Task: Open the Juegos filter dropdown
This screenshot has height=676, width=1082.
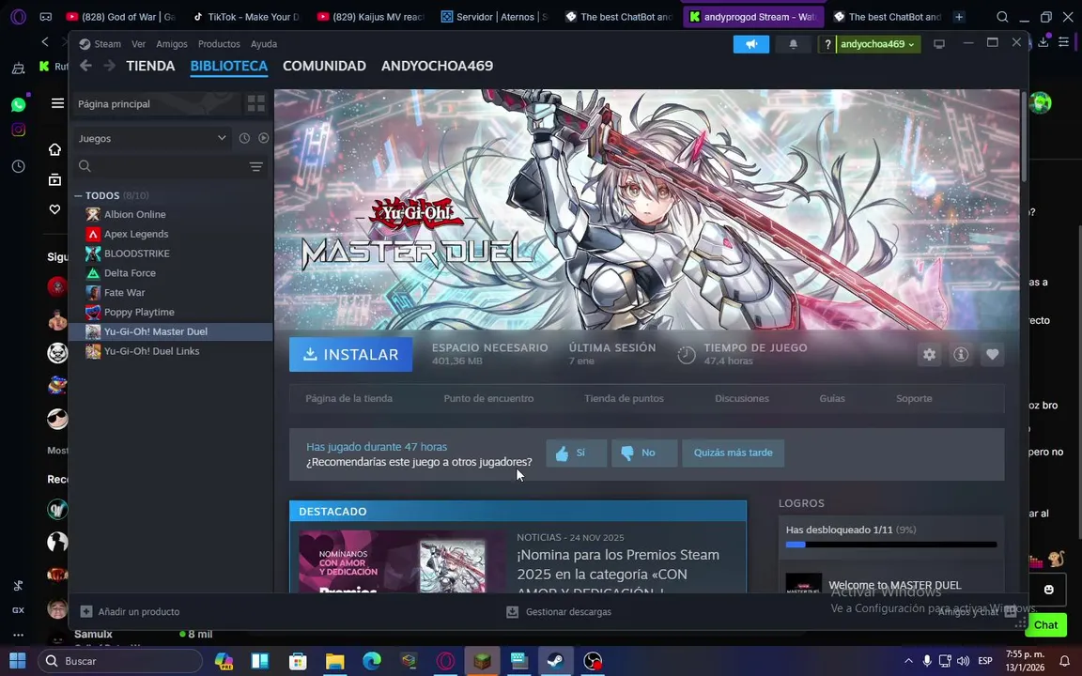Action: [152, 139]
